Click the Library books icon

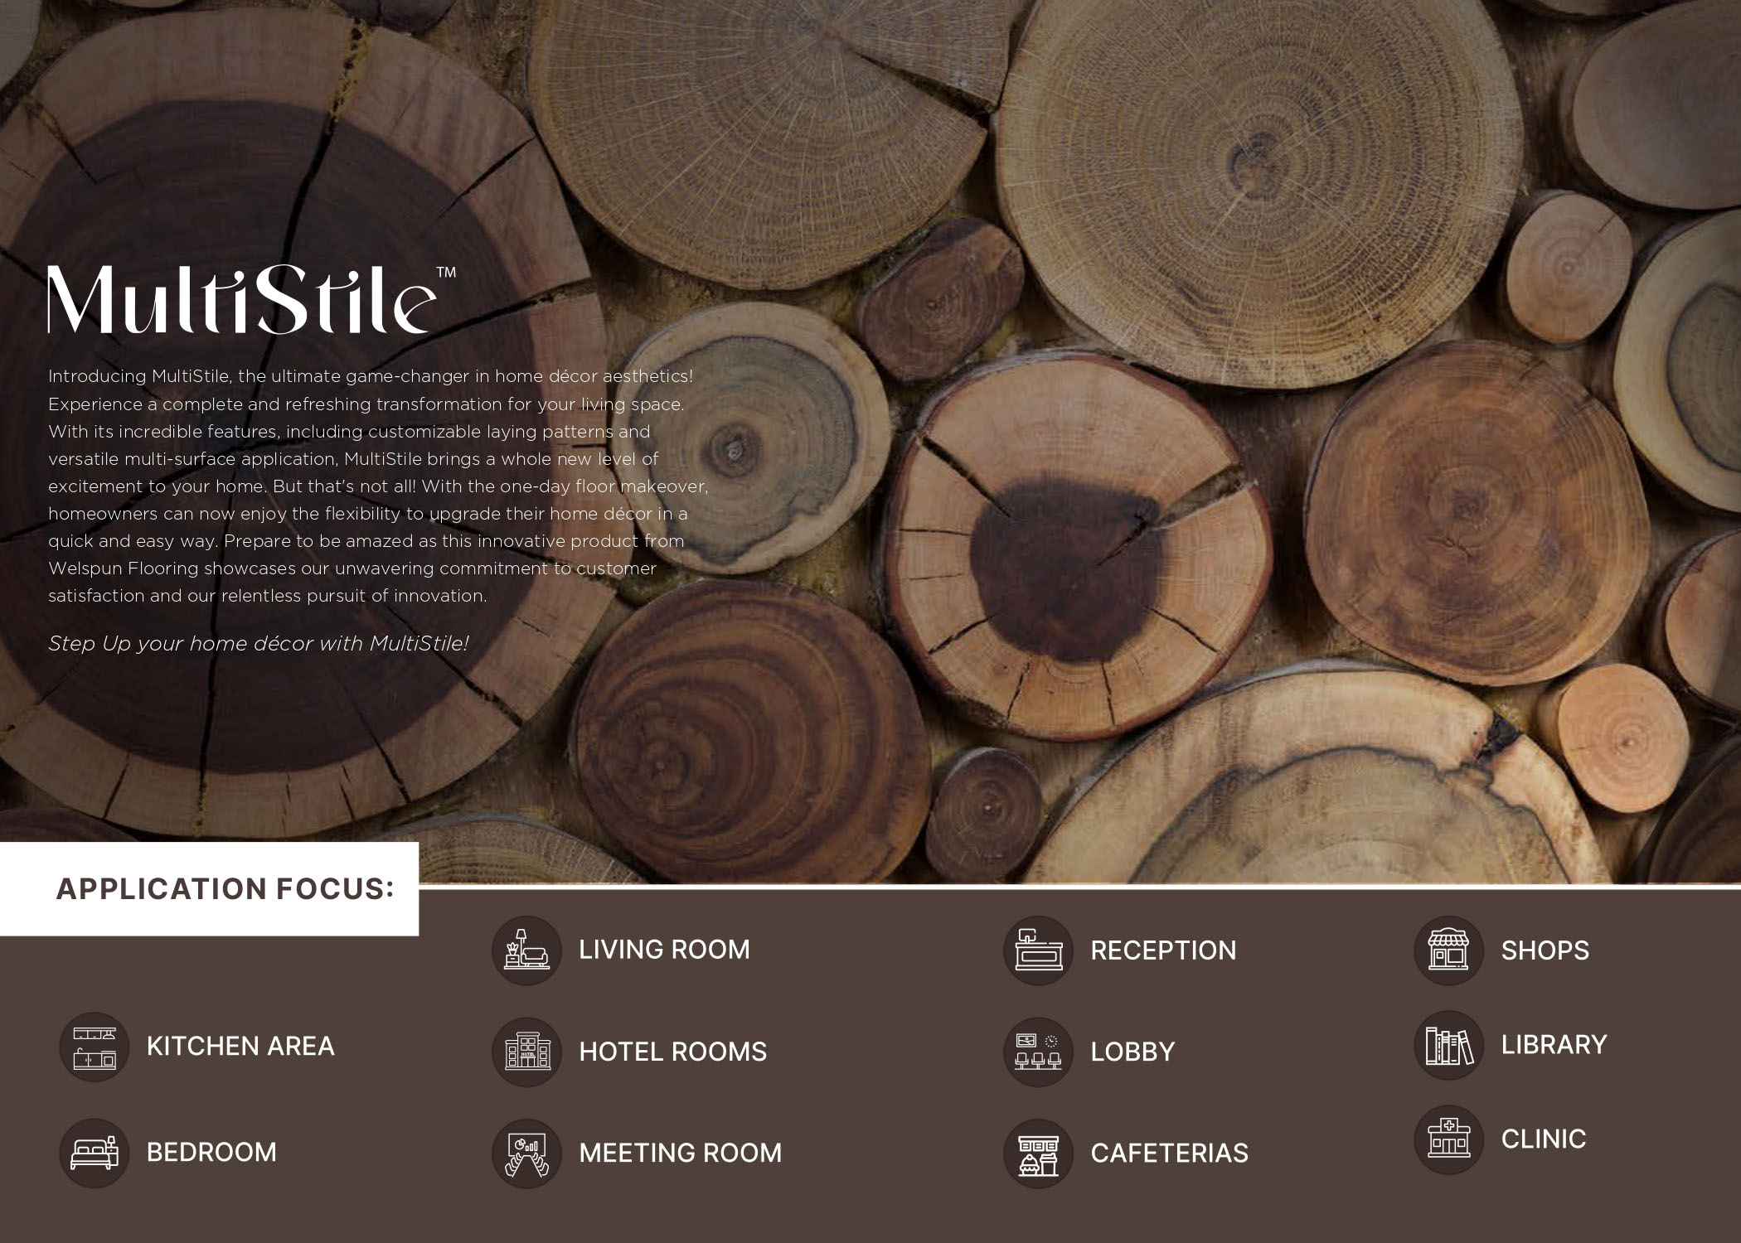(x=1448, y=1045)
